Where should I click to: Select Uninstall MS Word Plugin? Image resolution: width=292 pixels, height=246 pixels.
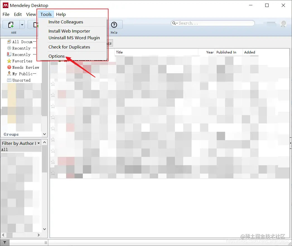point(74,38)
